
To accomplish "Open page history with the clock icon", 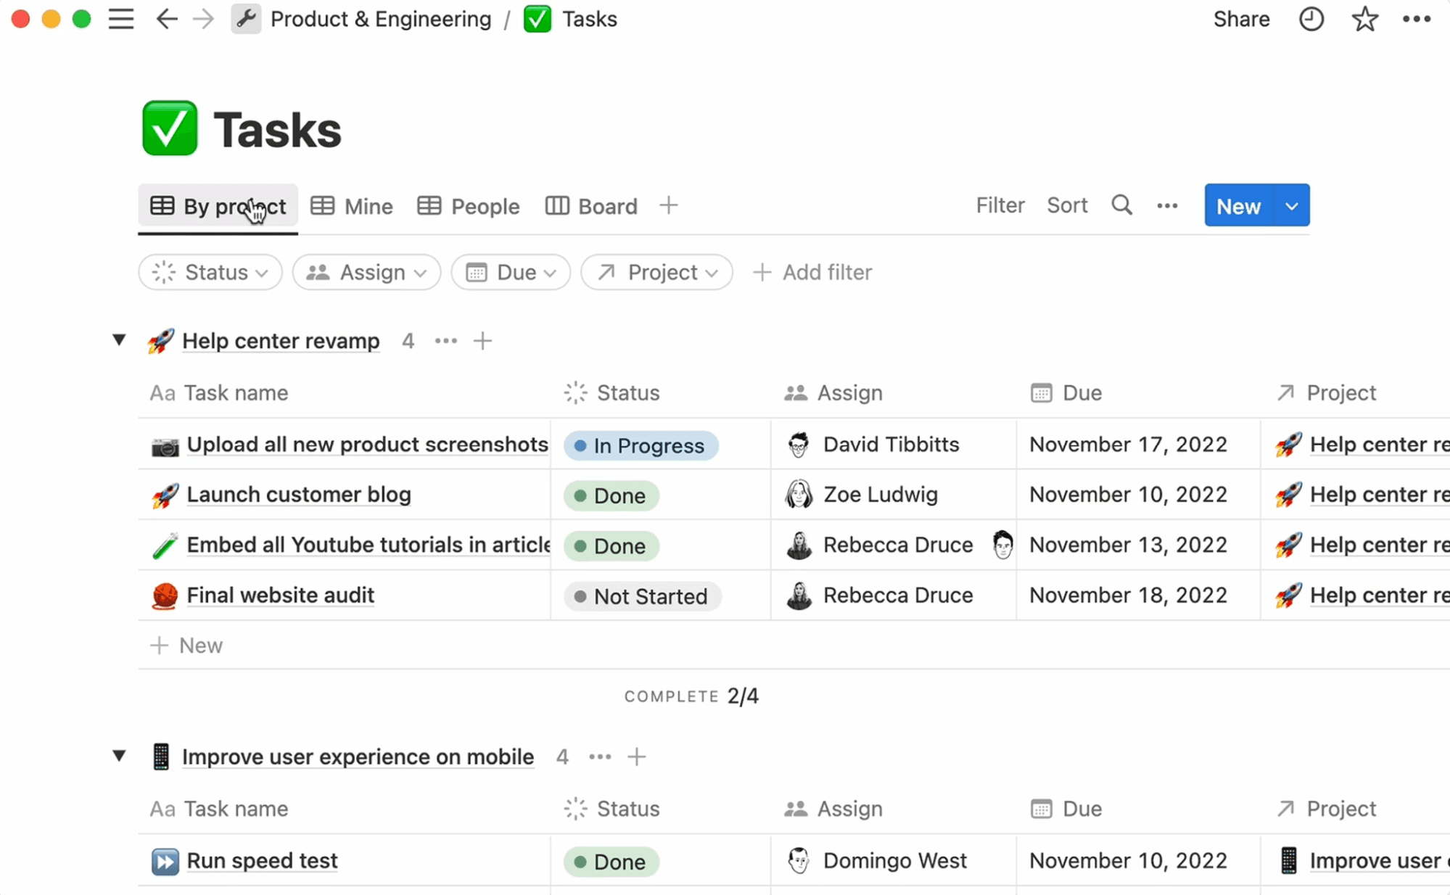I will (1310, 19).
